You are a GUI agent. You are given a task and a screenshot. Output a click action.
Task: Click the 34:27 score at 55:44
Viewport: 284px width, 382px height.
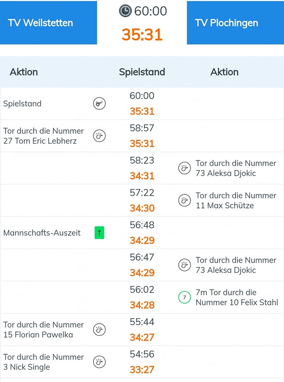click(142, 337)
